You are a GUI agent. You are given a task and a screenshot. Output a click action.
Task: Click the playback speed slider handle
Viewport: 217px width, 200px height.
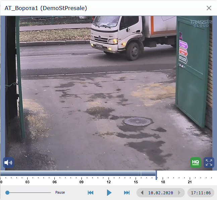point(7,193)
